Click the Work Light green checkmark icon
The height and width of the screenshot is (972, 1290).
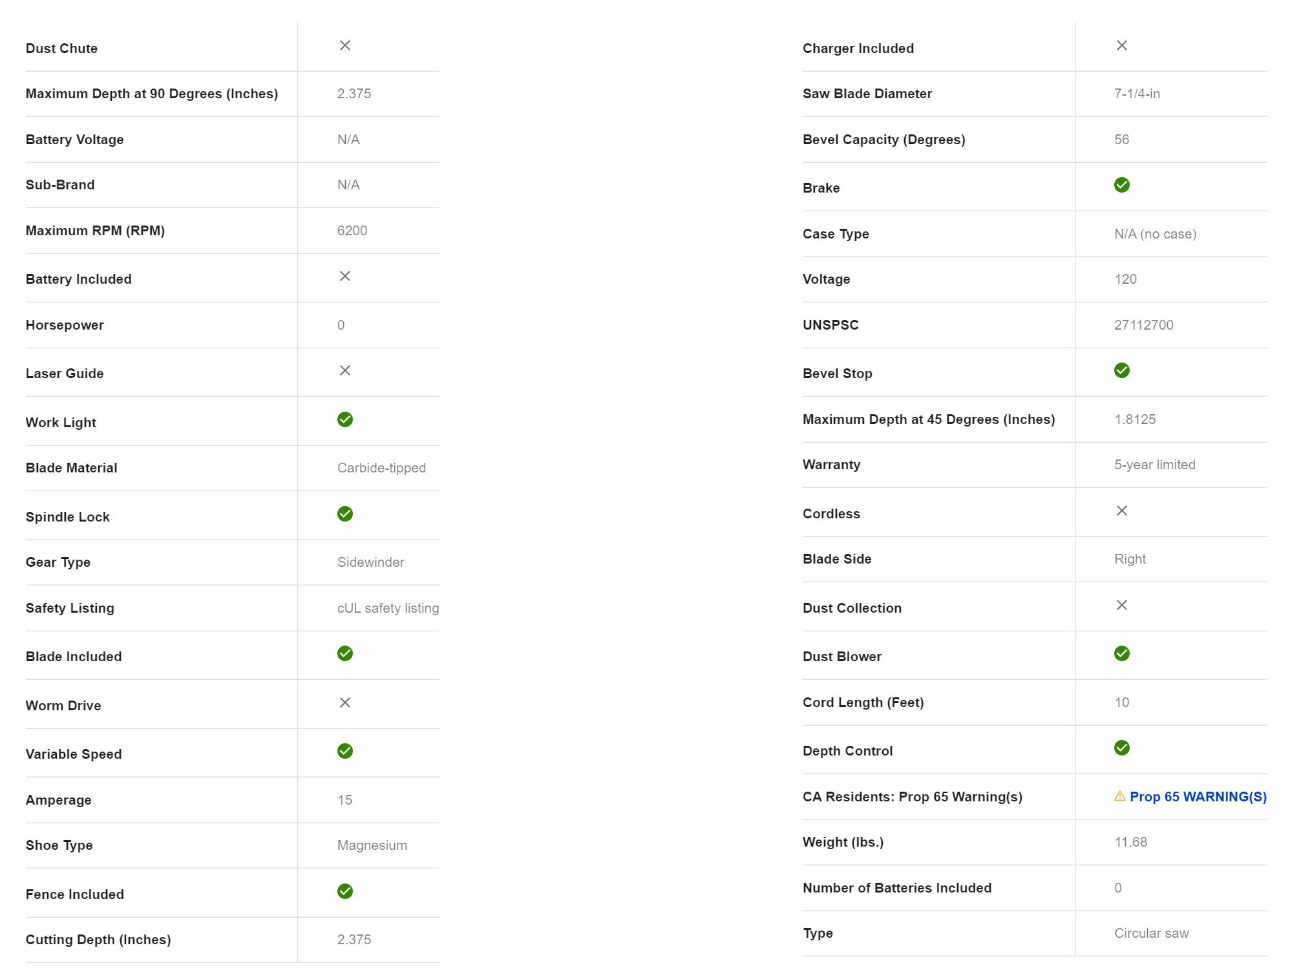pos(345,419)
